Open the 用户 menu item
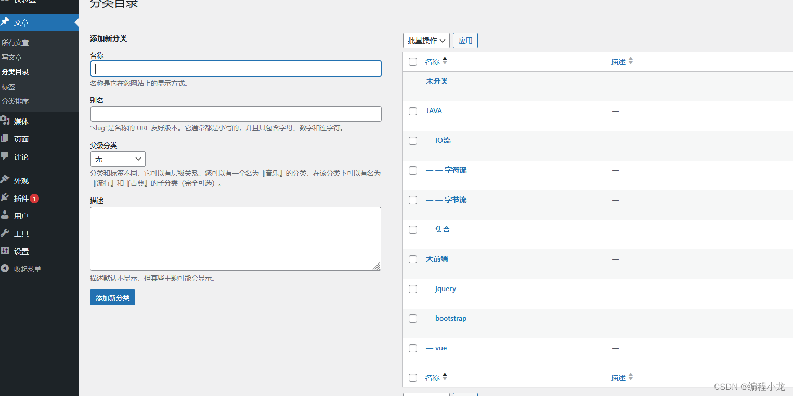The width and height of the screenshot is (793, 396). coord(39,216)
